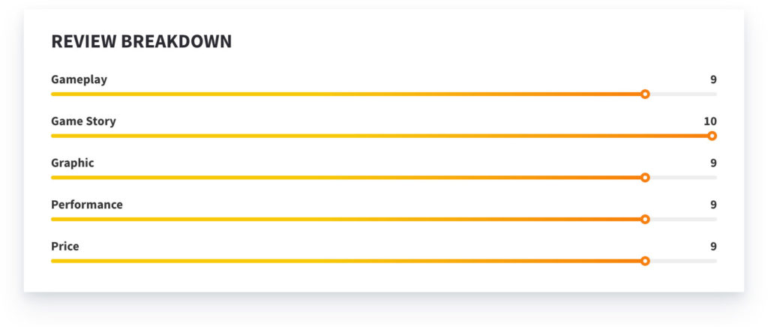Click the Graphic score value 9
This screenshot has width=768, height=327.
pyautogui.click(x=713, y=163)
